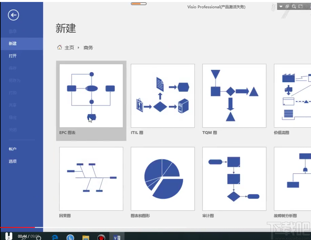Click the home icon in the breadcrumb bar

coord(60,47)
